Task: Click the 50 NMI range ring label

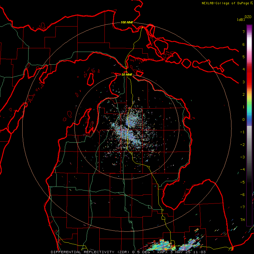Action: click(x=127, y=75)
